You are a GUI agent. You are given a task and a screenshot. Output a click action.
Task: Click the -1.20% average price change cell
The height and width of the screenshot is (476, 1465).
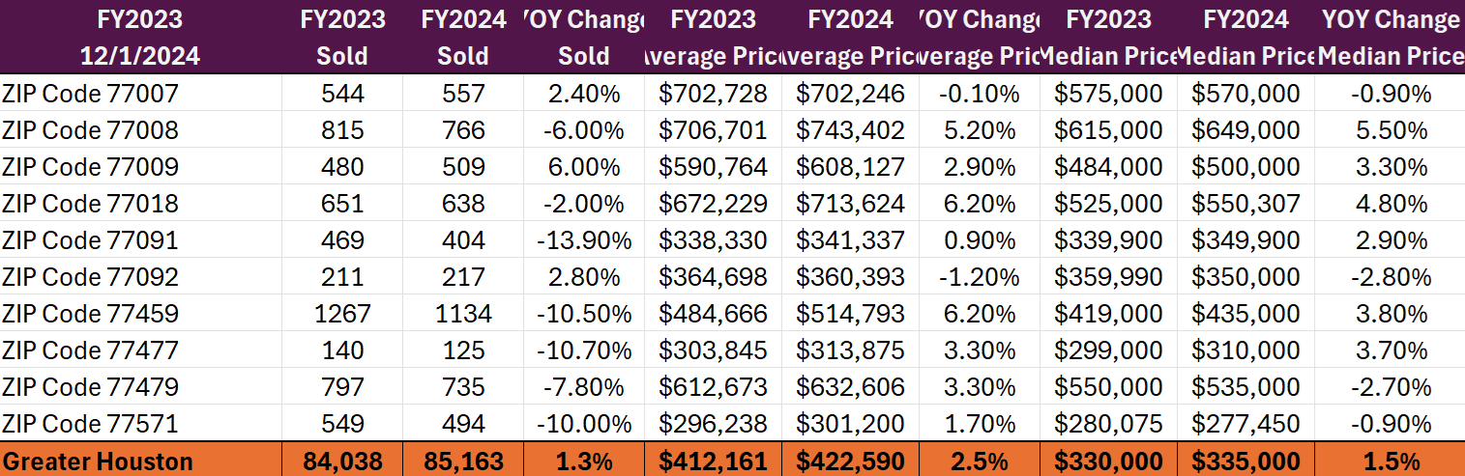(x=978, y=277)
